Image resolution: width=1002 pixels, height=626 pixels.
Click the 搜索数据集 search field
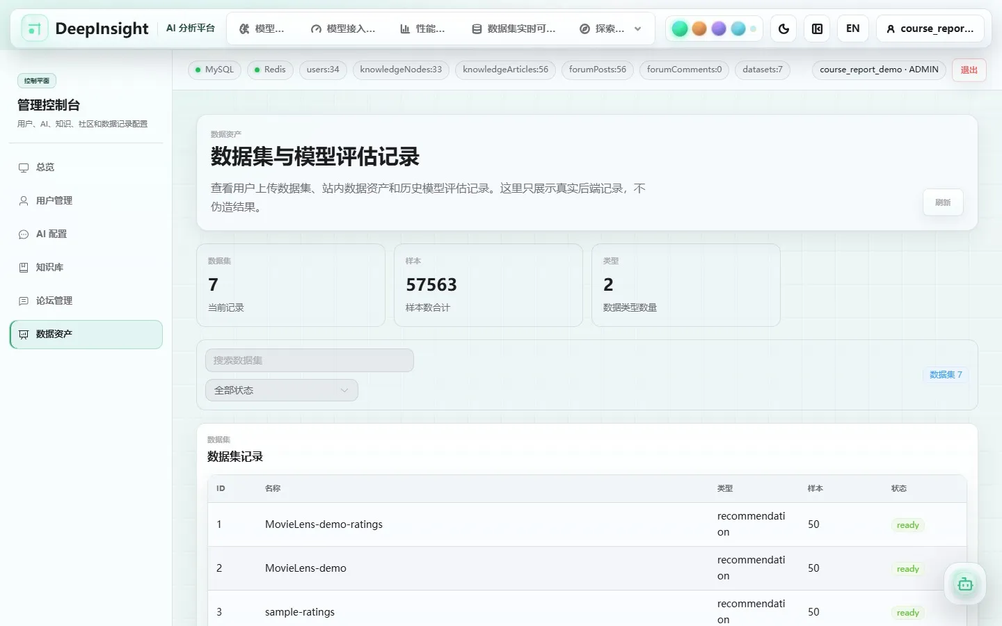[310, 360]
